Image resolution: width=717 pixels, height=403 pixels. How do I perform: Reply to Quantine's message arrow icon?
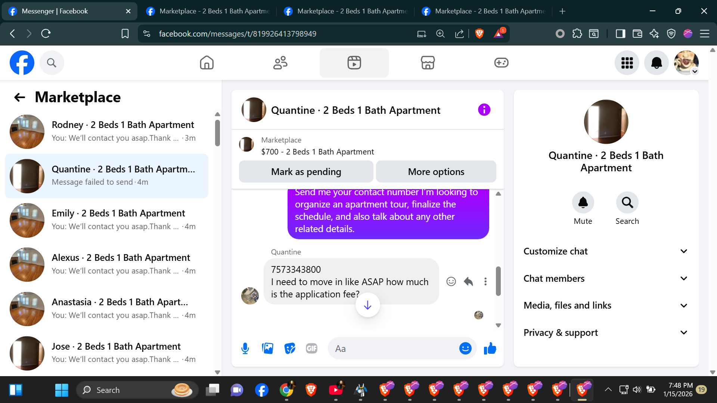(x=468, y=281)
